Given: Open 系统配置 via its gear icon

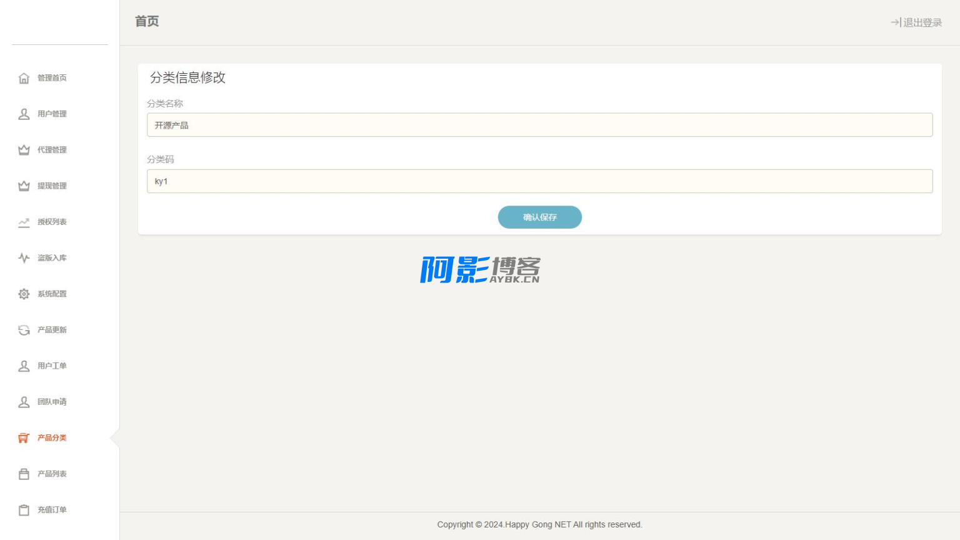Looking at the screenshot, I should [24, 294].
